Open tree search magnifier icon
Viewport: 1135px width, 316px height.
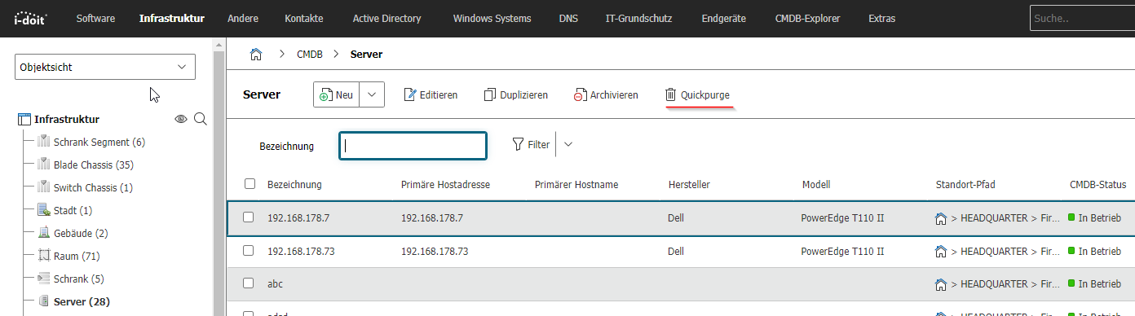click(201, 119)
